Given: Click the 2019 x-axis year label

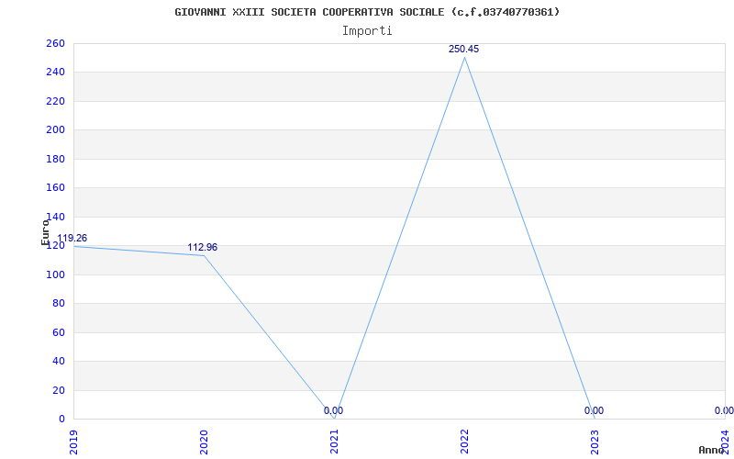Looking at the screenshot, I should tap(73, 443).
